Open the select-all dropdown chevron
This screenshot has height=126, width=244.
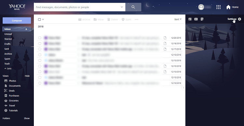click(43, 19)
